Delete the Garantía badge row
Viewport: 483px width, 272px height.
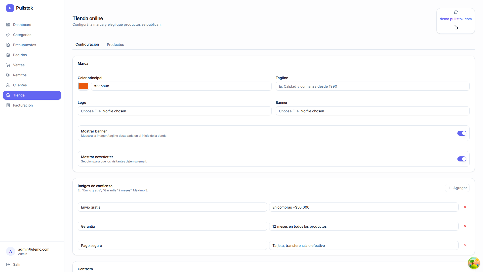[x=465, y=226]
